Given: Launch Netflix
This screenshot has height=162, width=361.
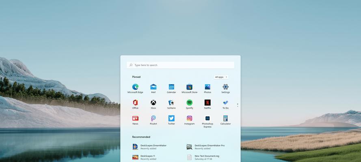Looking at the screenshot, I should pyautogui.click(x=208, y=104).
